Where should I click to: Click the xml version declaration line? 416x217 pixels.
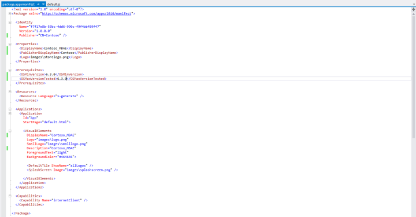48,9
